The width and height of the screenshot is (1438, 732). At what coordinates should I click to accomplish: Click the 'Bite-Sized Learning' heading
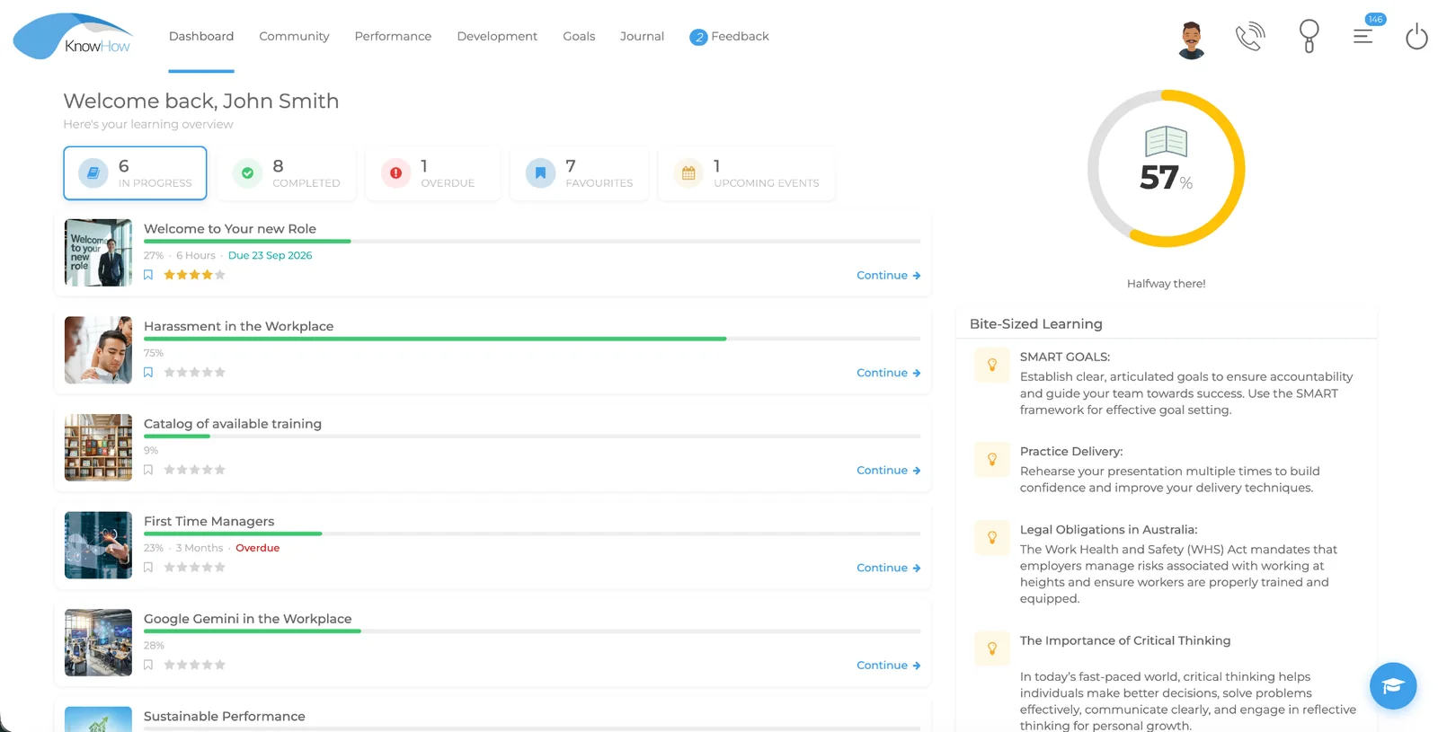point(1035,323)
